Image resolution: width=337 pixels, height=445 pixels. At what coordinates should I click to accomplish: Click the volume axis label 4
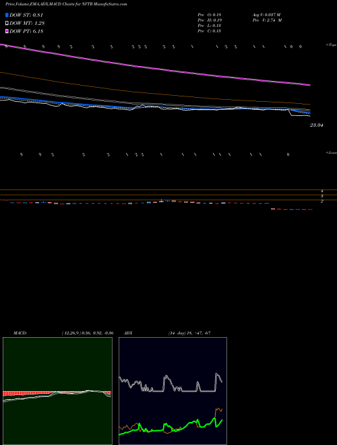[x=322, y=191]
